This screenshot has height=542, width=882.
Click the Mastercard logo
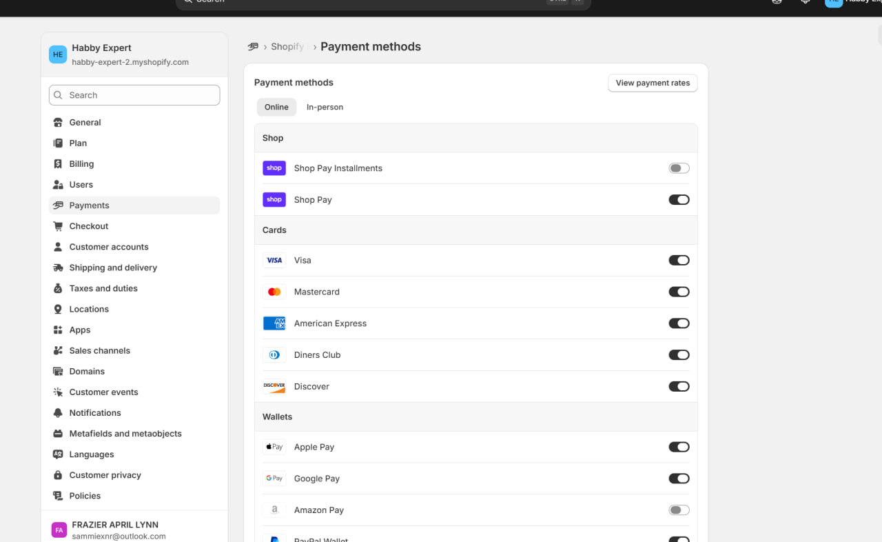[274, 292]
